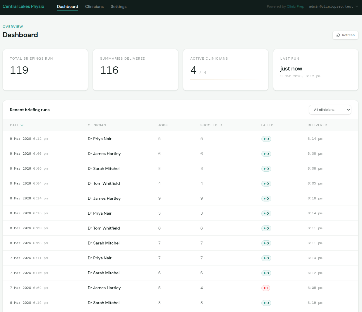Click the failed 0 badge on Sarah Mitchell's 8 Mar row
362x312 pixels.
coord(266,243)
